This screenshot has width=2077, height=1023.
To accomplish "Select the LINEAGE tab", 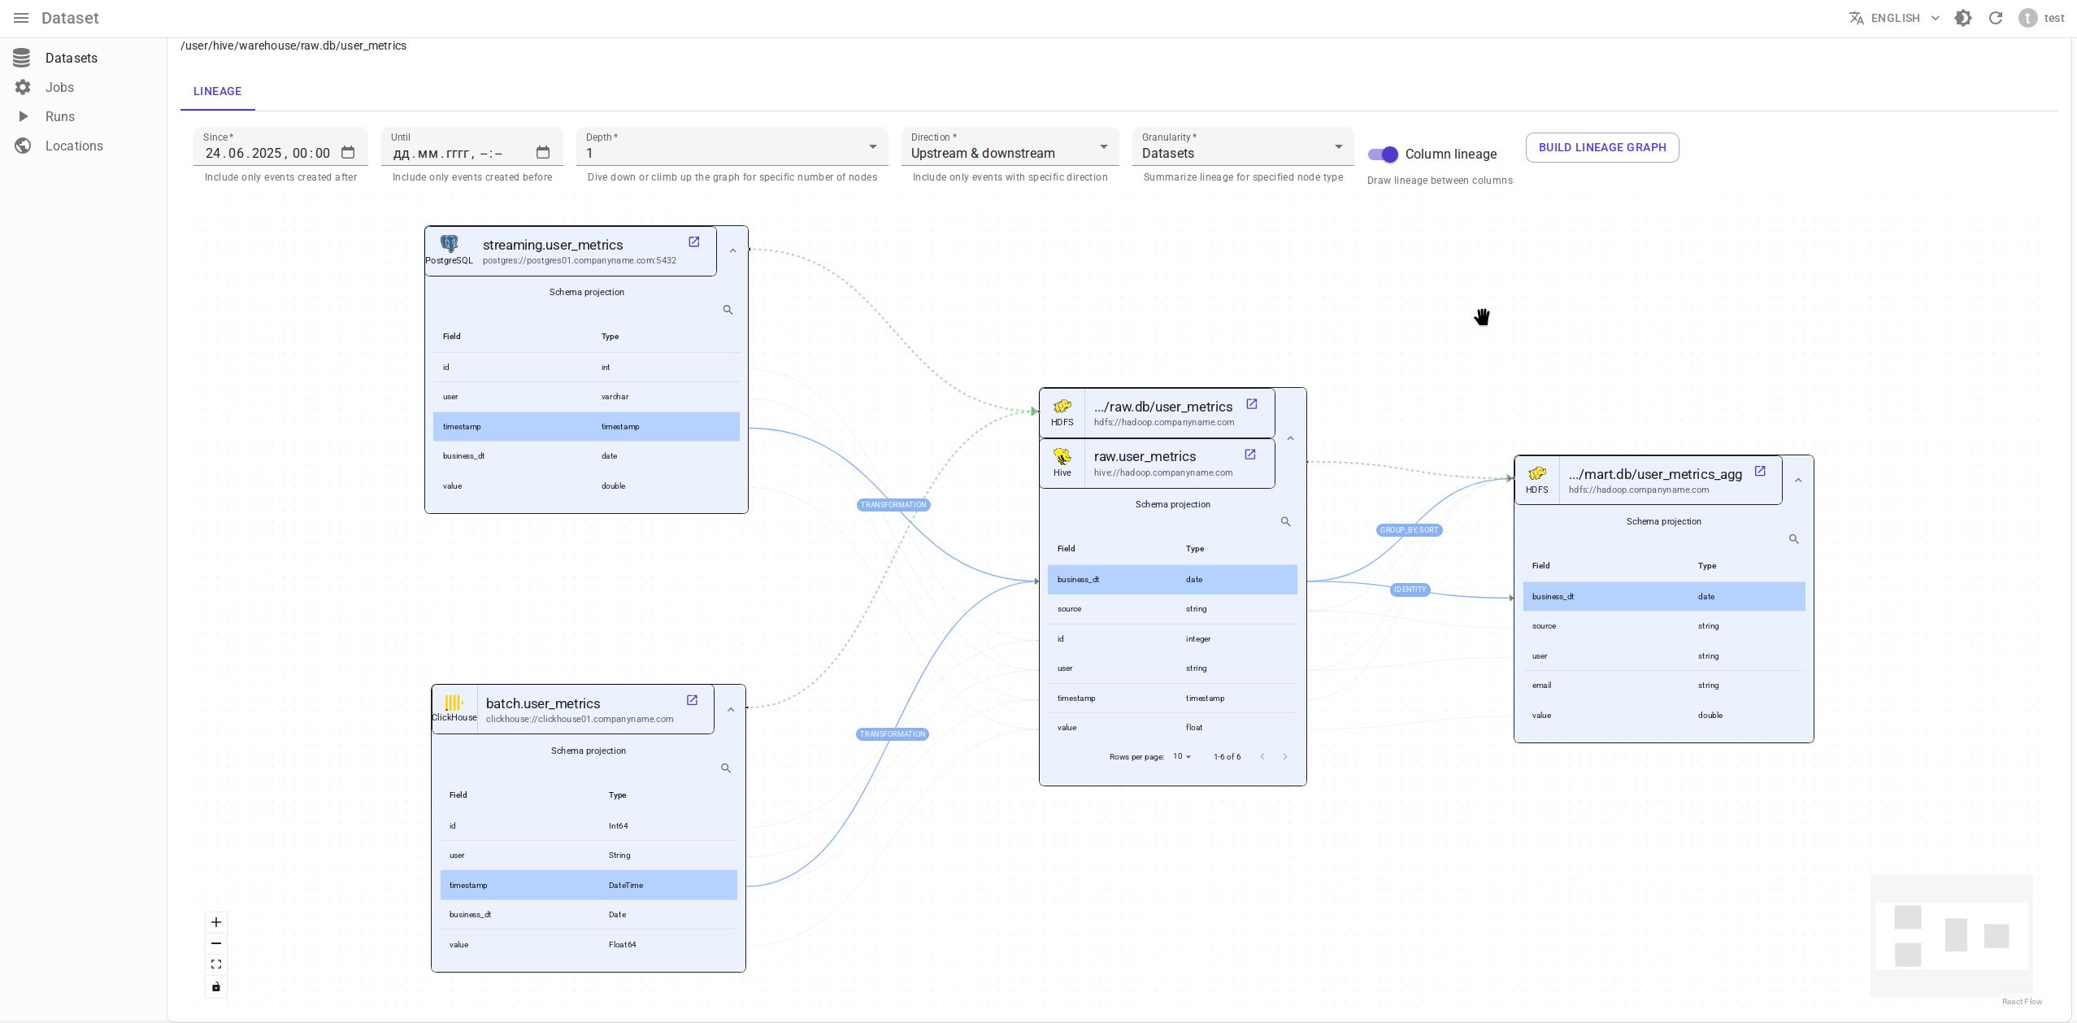I will click(x=217, y=91).
